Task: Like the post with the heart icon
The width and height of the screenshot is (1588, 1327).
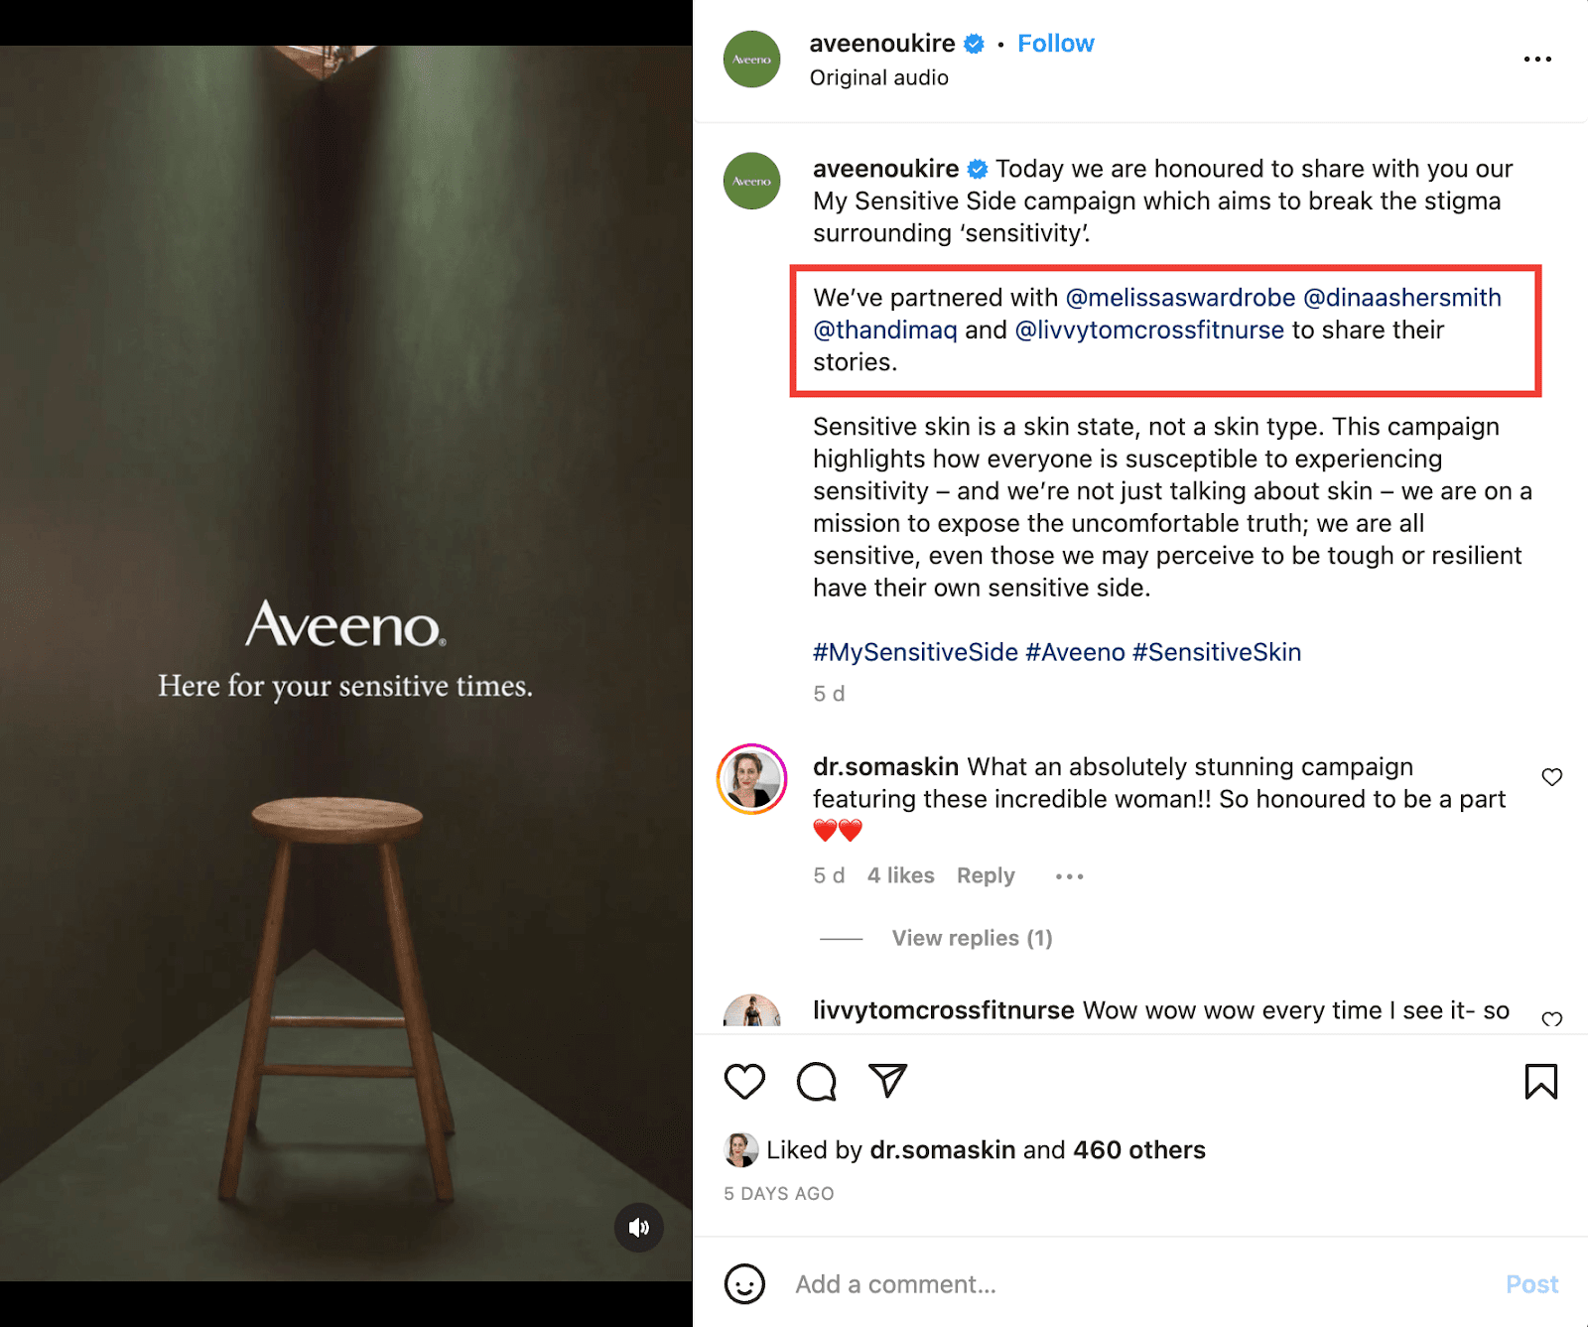Action: pyautogui.click(x=744, y=1082)
